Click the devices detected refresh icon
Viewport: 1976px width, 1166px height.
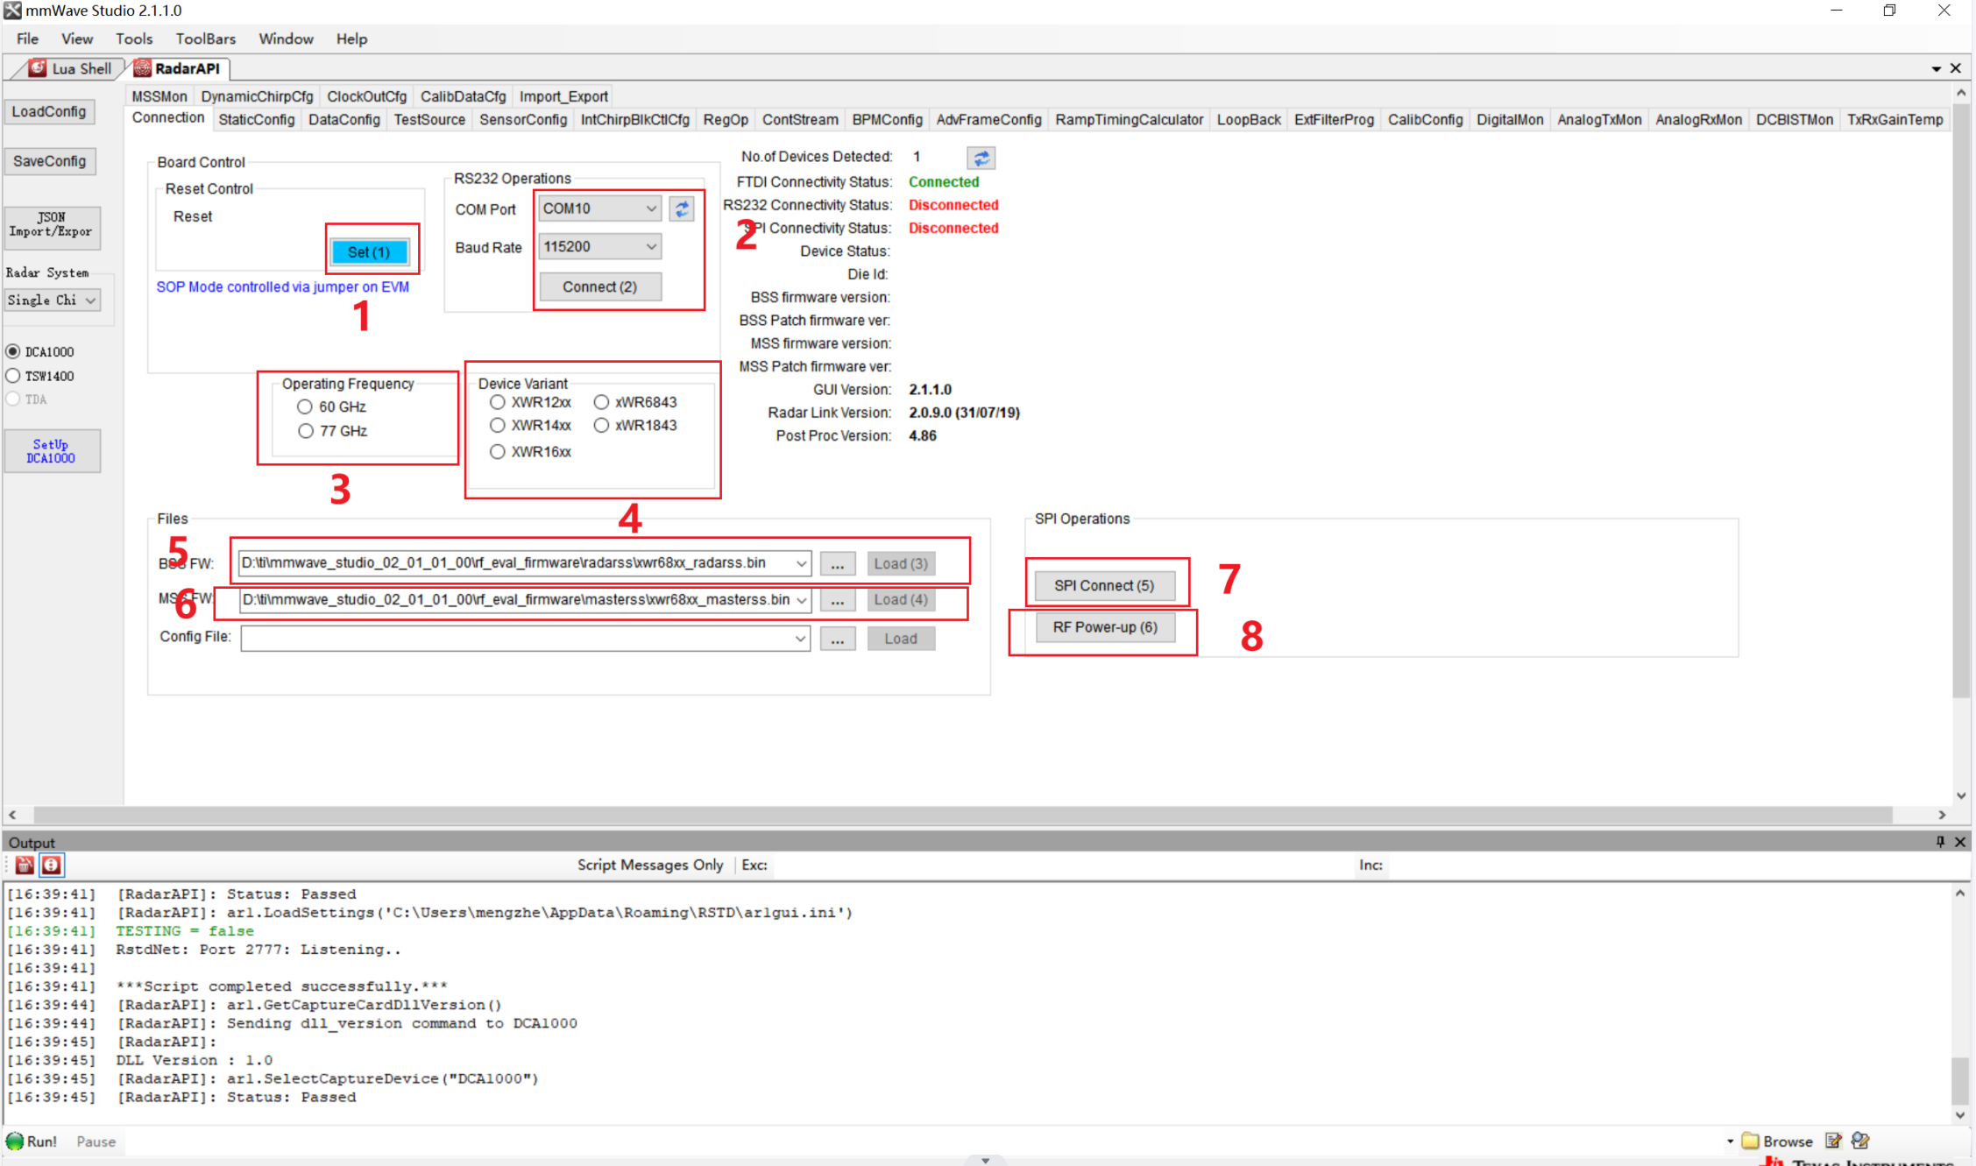coord(981,158)
